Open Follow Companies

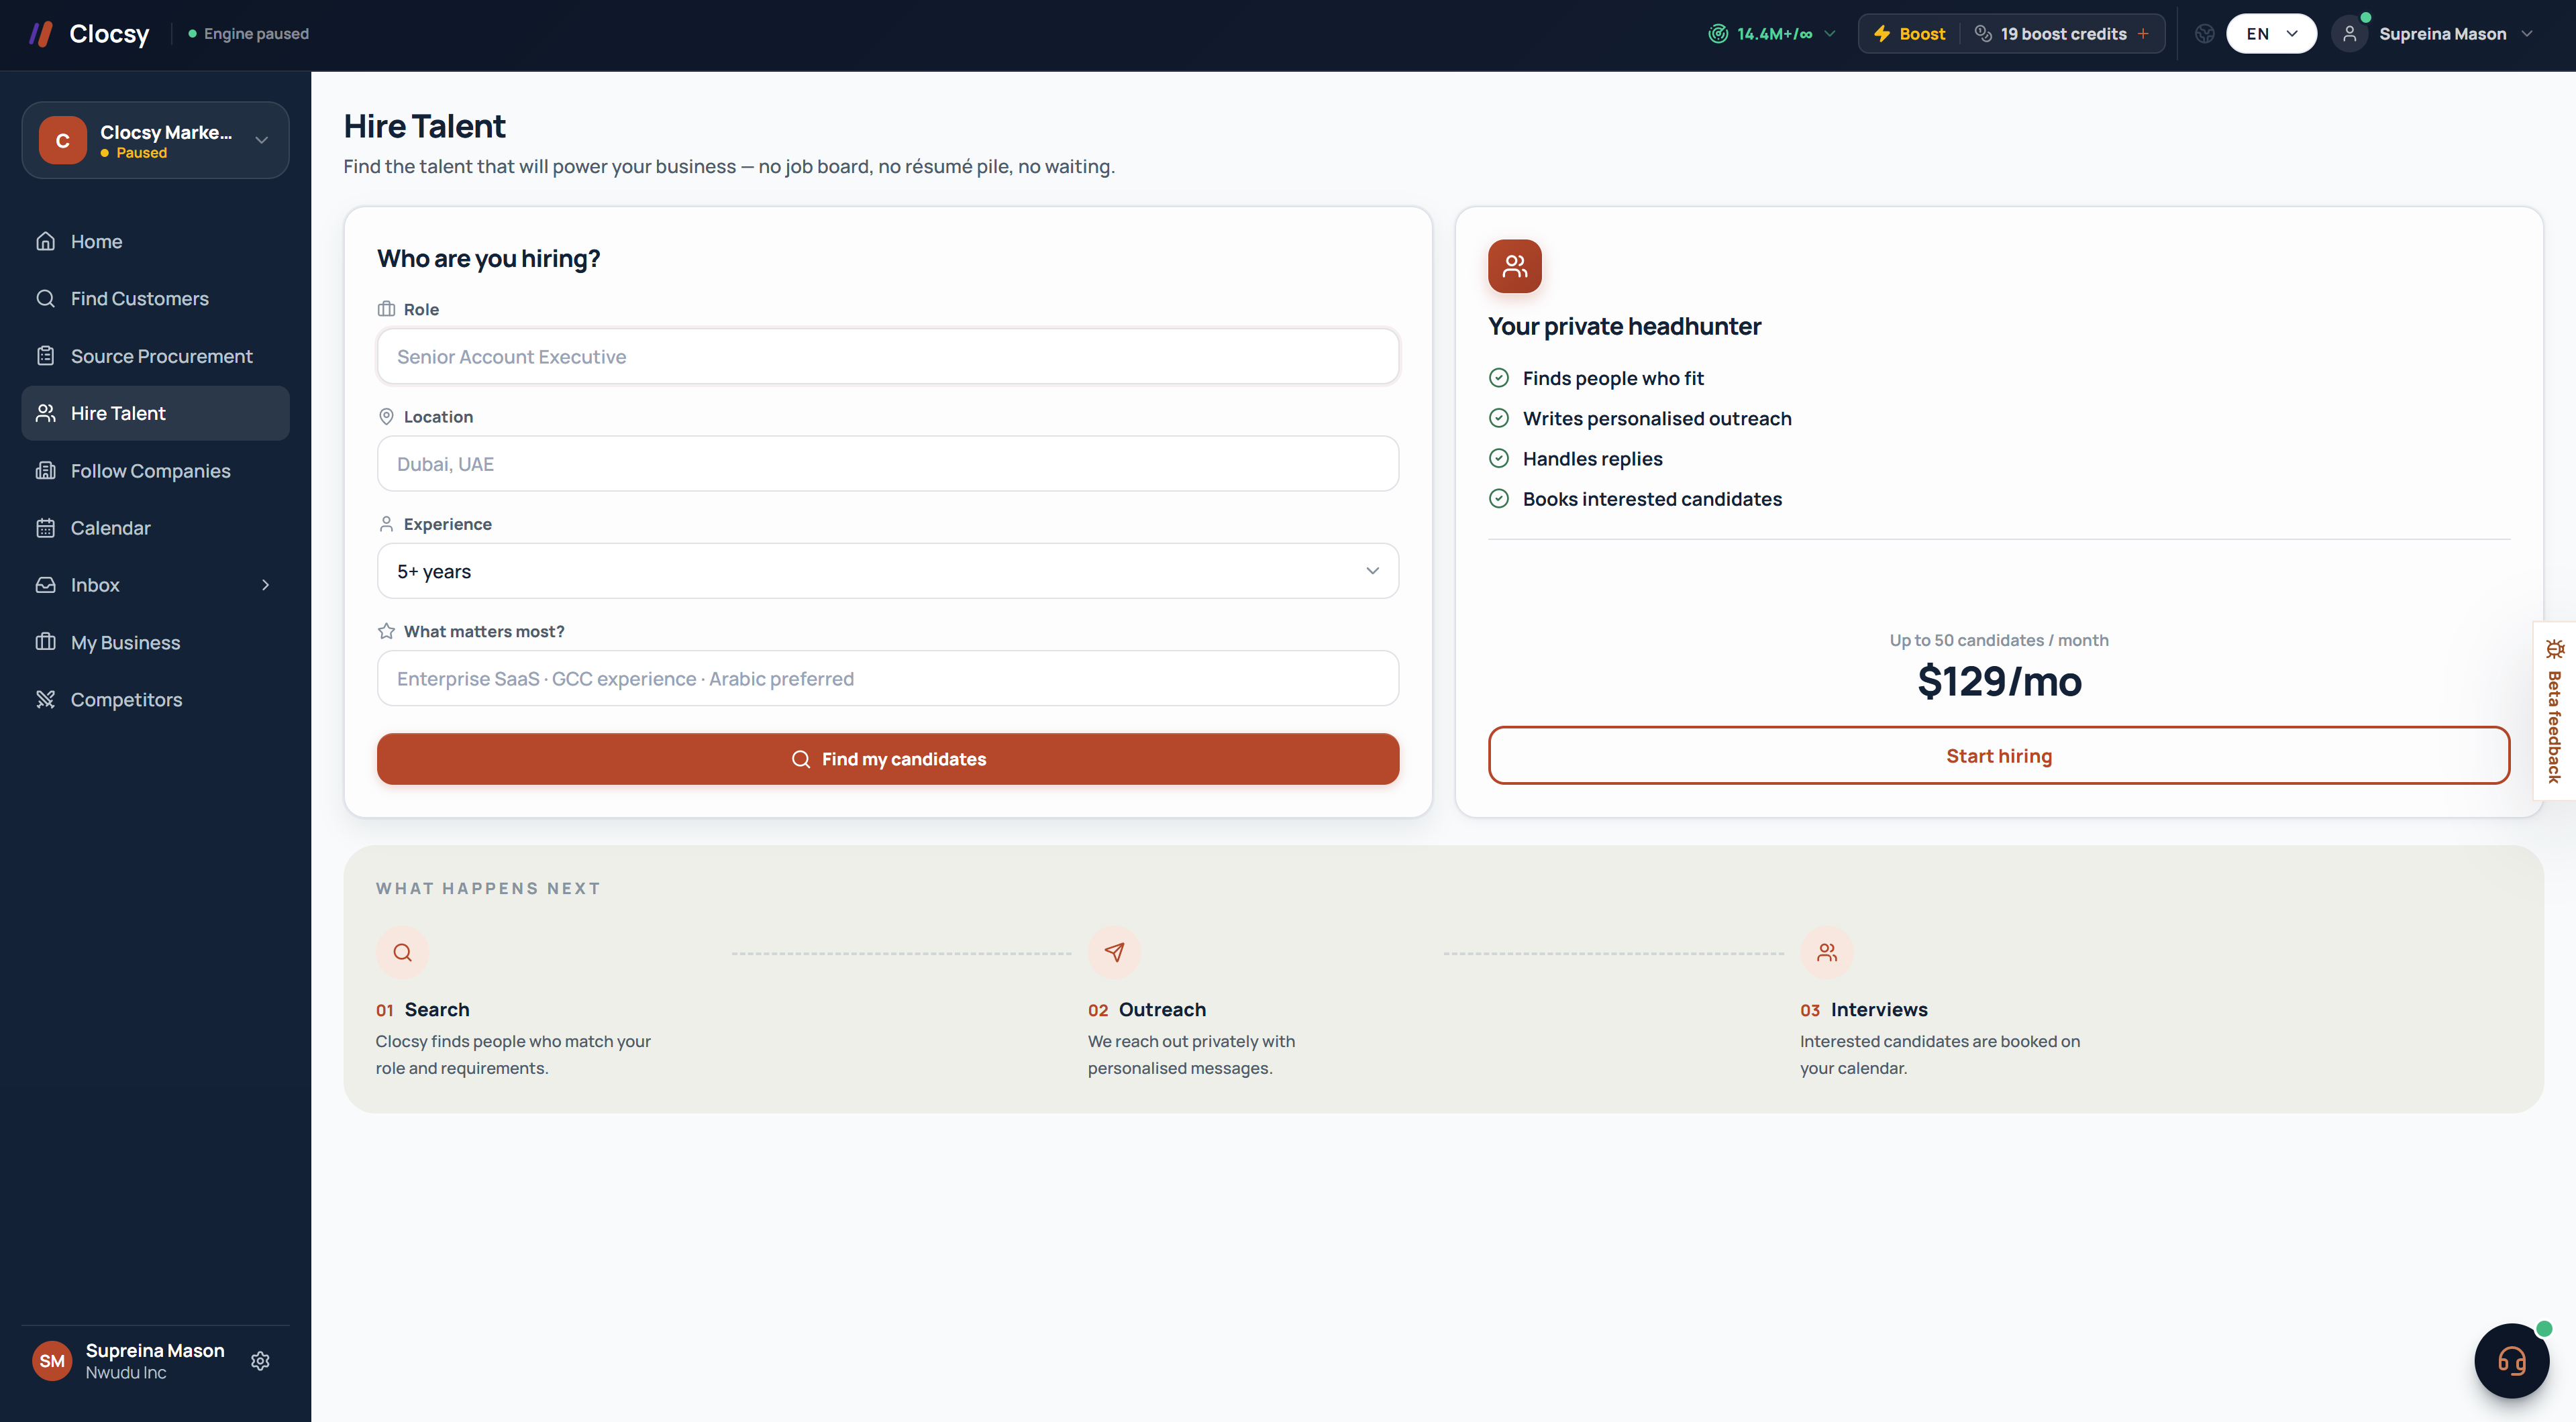[155, 471]
